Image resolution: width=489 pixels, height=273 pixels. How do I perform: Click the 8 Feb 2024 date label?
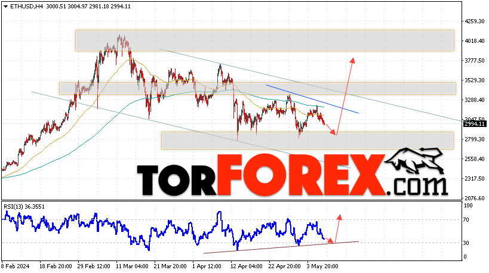pos(15,266)
